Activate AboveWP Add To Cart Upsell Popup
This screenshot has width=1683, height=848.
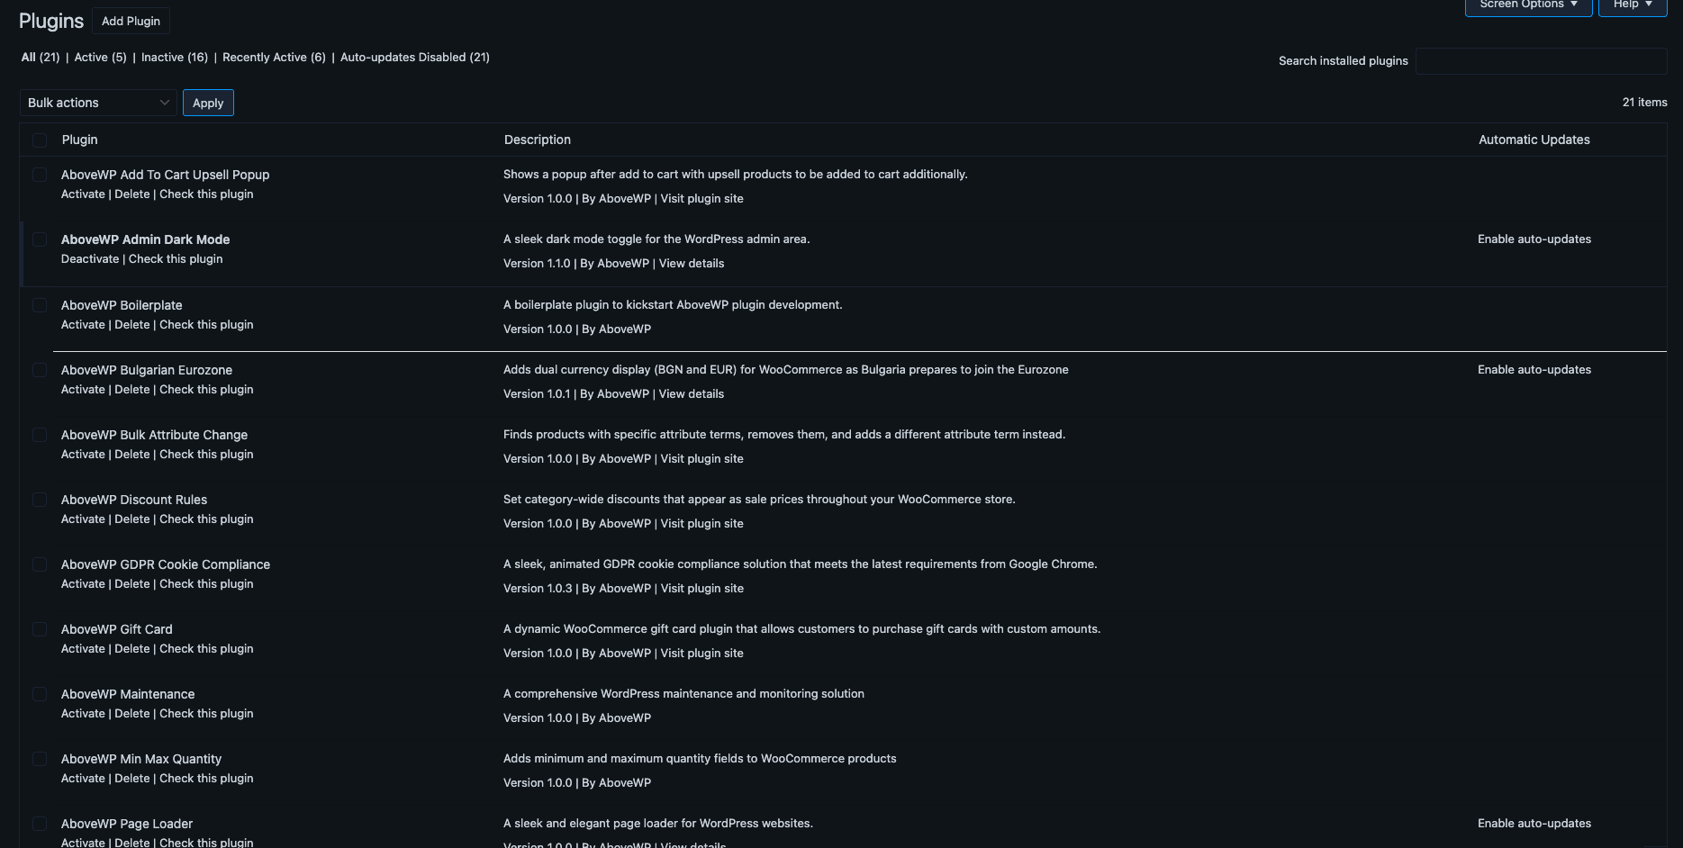pos(83,194)
